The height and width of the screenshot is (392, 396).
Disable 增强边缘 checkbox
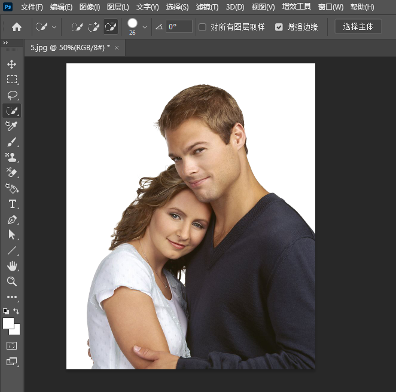pyautogui.click(x=279, y=27)
